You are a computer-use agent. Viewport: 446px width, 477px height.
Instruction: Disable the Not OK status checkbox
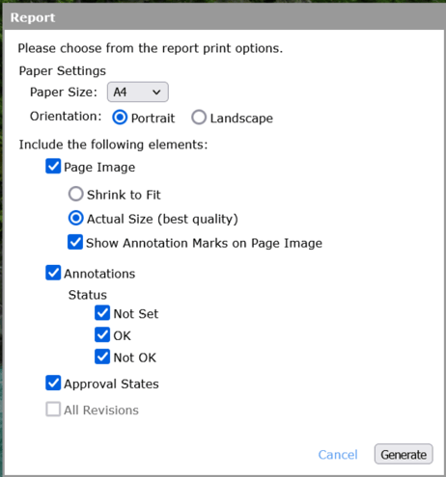click(x=102, y=357)
